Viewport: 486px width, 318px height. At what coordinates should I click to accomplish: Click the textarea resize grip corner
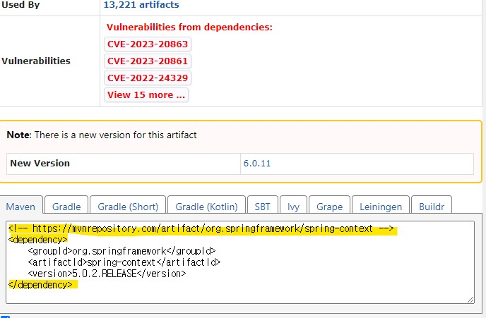(x=470, y=300)
